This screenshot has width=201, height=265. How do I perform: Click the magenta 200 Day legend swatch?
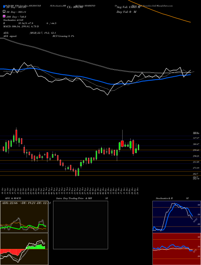pyautogui.click(x=4, y=16)
